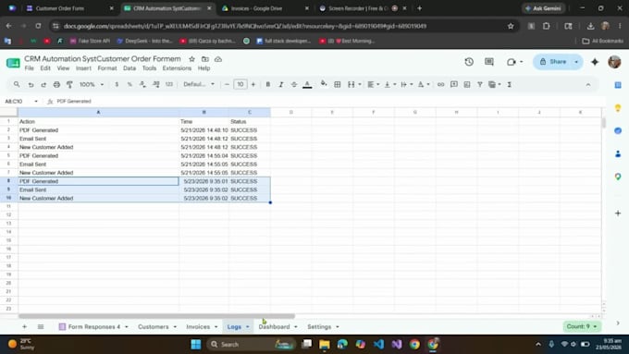Switch to the Customers sheet tab
The image size is (629, 354).
point(154,327)
